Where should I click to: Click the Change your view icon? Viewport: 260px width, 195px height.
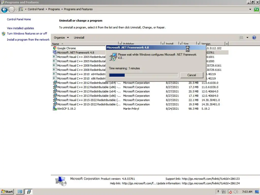241,38
